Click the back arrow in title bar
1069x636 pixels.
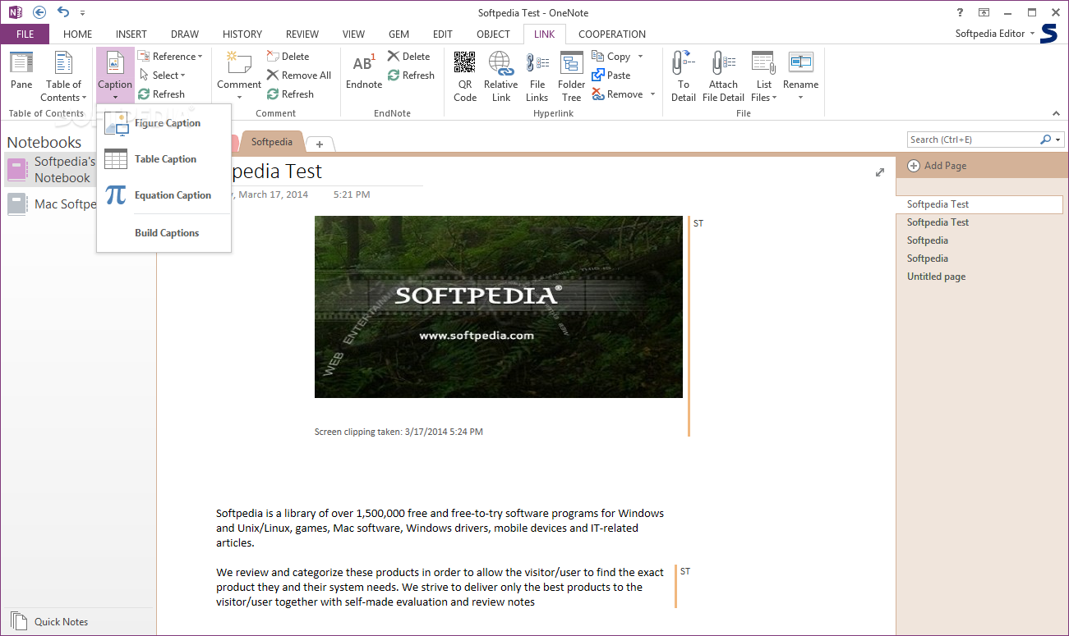pyautogui.click(x=39, y=12)
